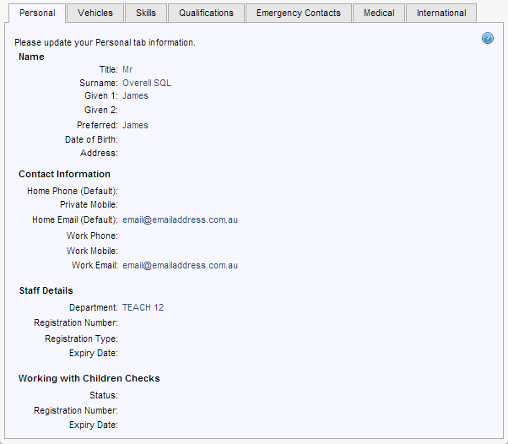Click the "Date of Birth:" label
The height and width of the screenshot is (444, 508).
(91, 139)
